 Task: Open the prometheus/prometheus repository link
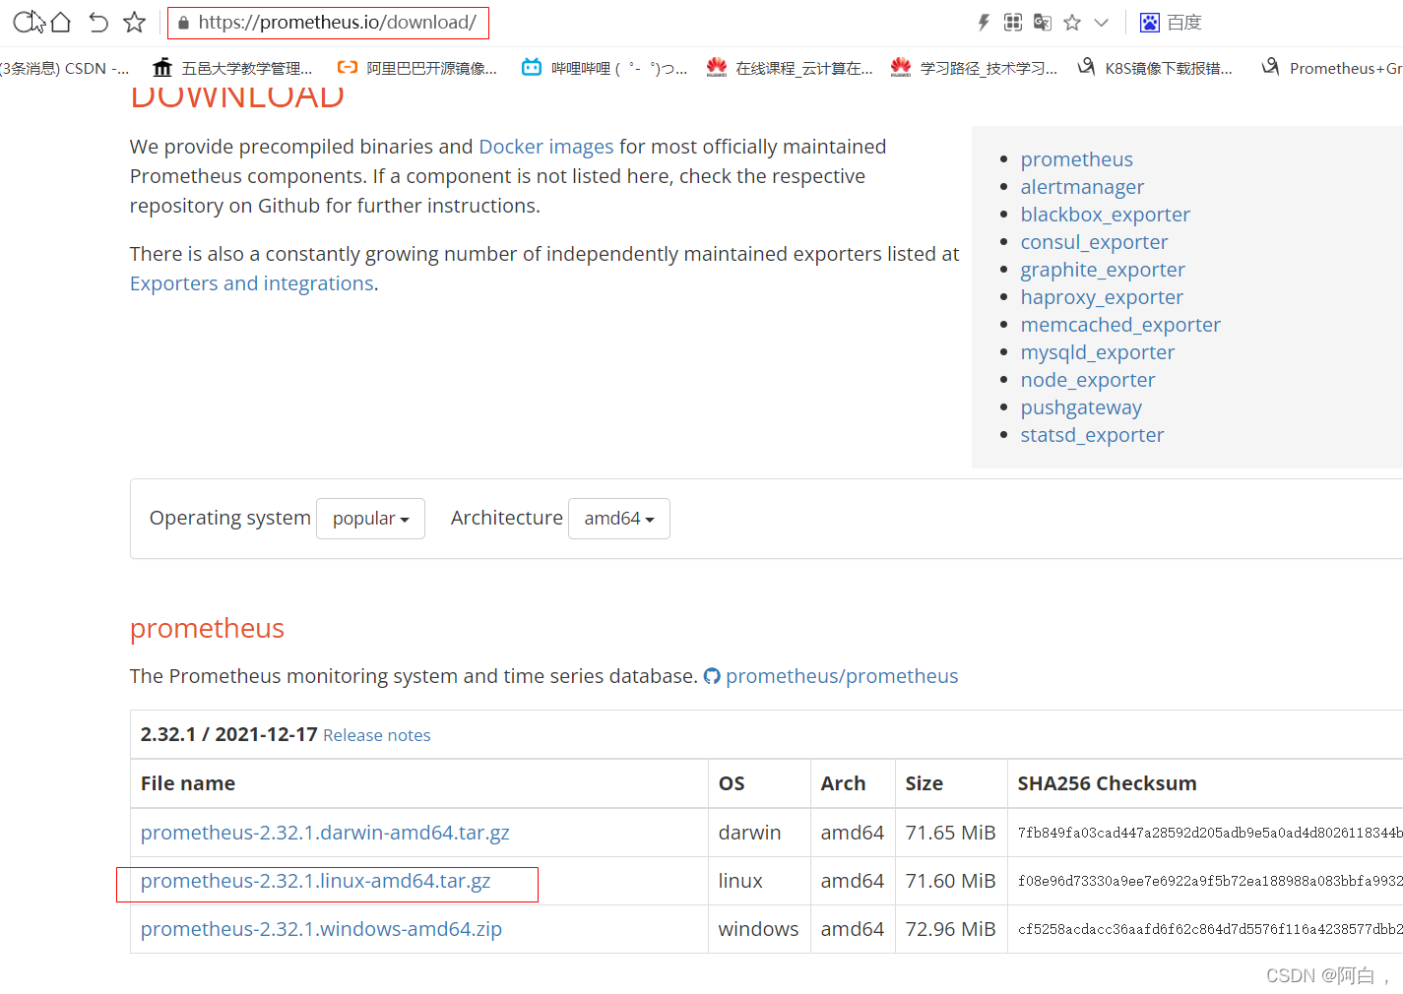[x=842, y=676]
